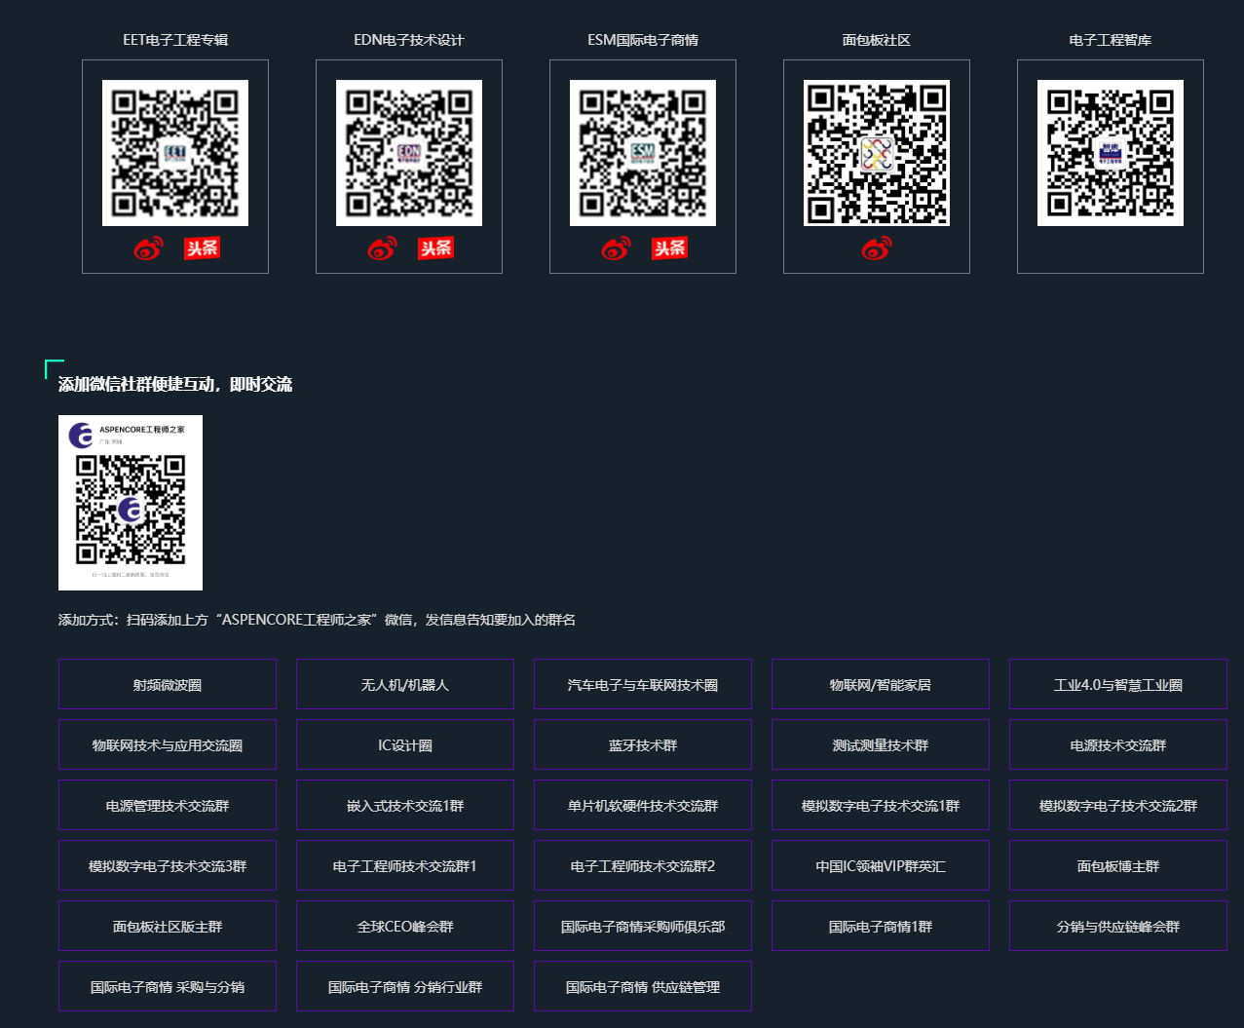The width and height of the screenshot is (1244, 1028).
Task: Click 国际电子商情 供应链管理 button
Action: pos(643,986)
